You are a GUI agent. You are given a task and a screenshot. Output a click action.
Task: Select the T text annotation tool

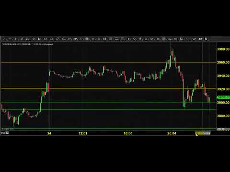point(128,39)
